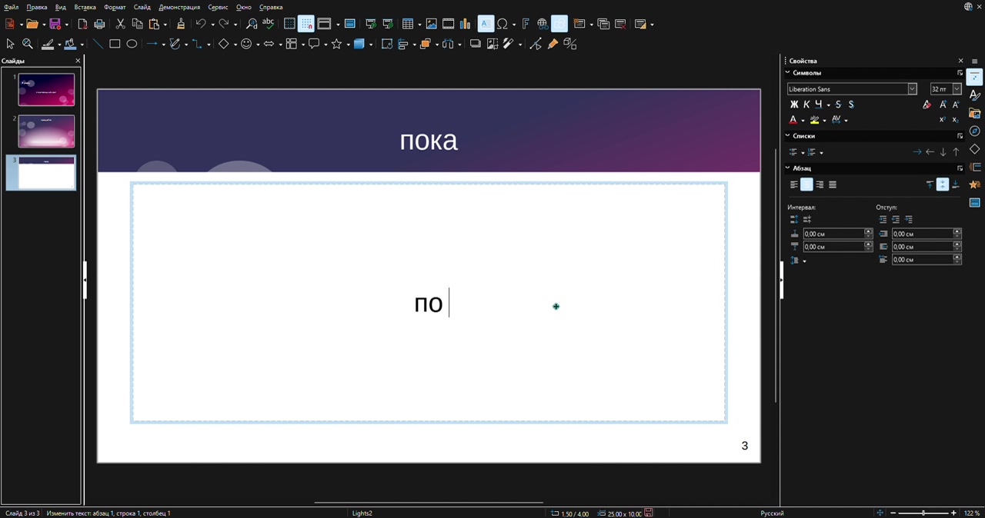The height and width of the screenshot is (518, 985).
Task: Select slide 2 thumbnail
Action: click(x=46, y=131)
